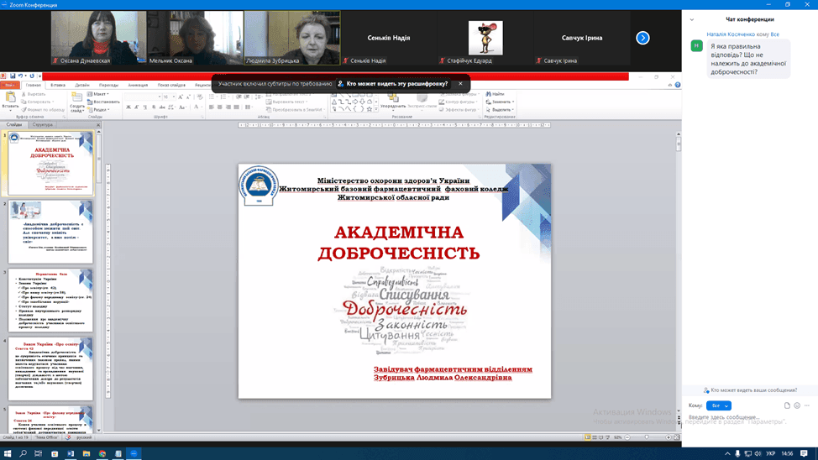This screenshot has width=818, height=460.
Task: Switch to the Структура pane tab
Action: [x=42, y=124]
